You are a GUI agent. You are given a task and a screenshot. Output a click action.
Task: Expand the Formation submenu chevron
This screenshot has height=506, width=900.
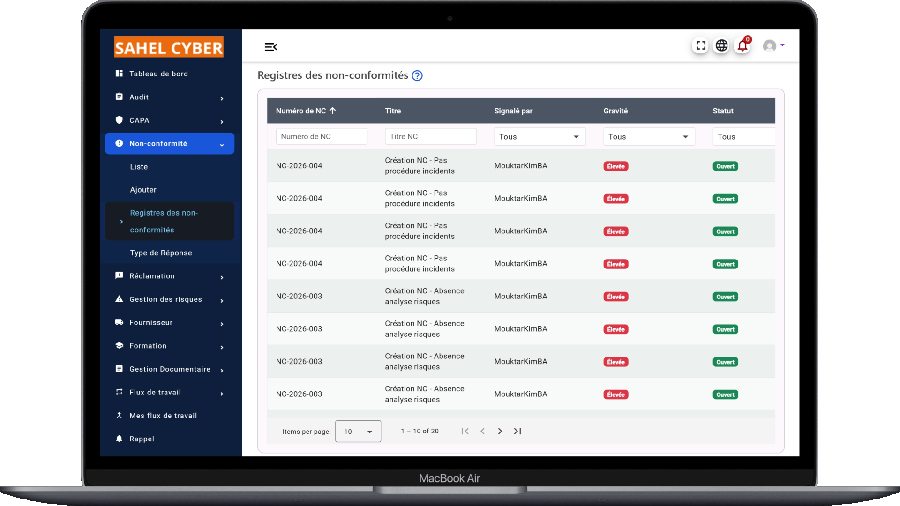point(222,347)
